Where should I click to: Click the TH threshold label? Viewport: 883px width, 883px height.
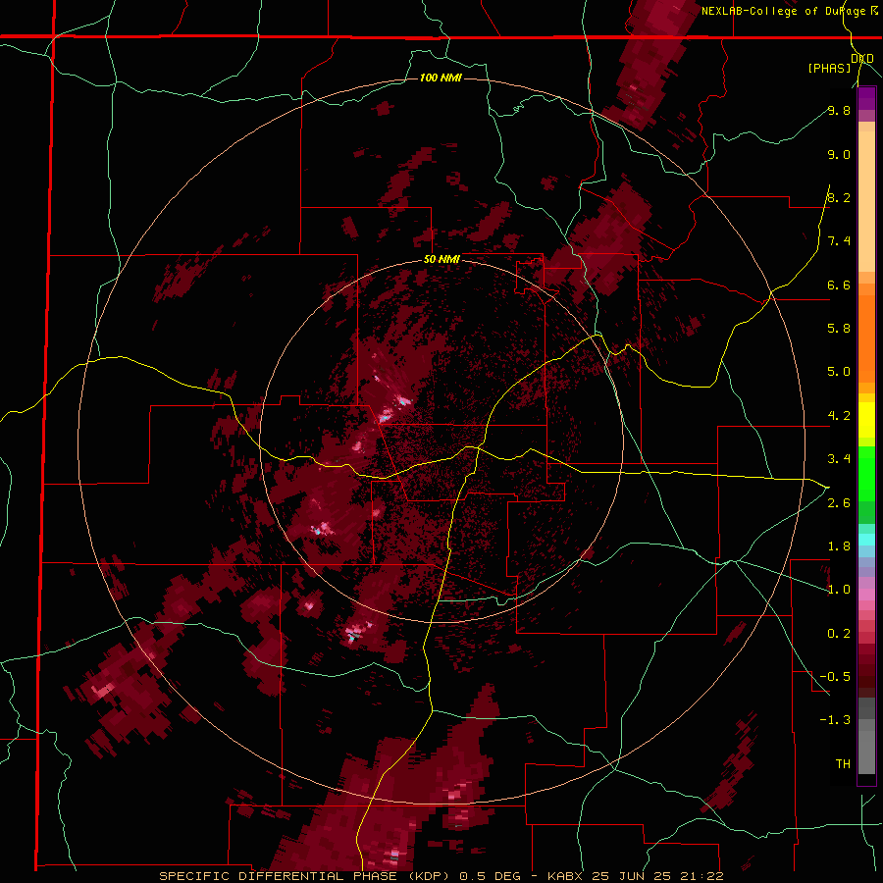(843, 763)
